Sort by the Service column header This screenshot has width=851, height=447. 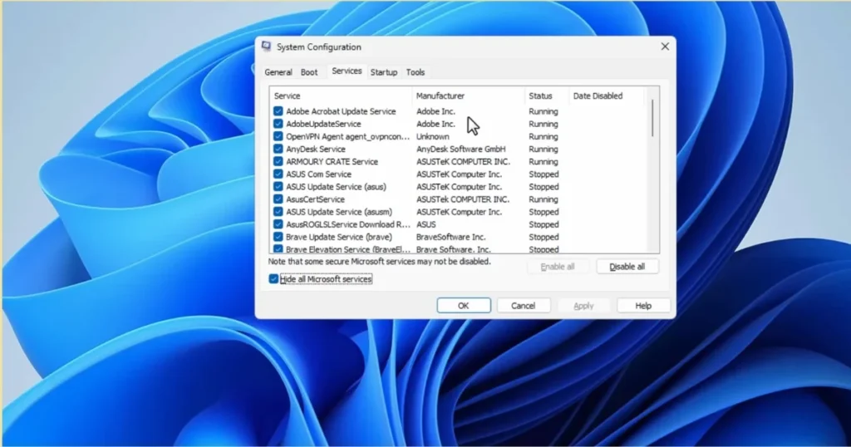pos(341,96)
